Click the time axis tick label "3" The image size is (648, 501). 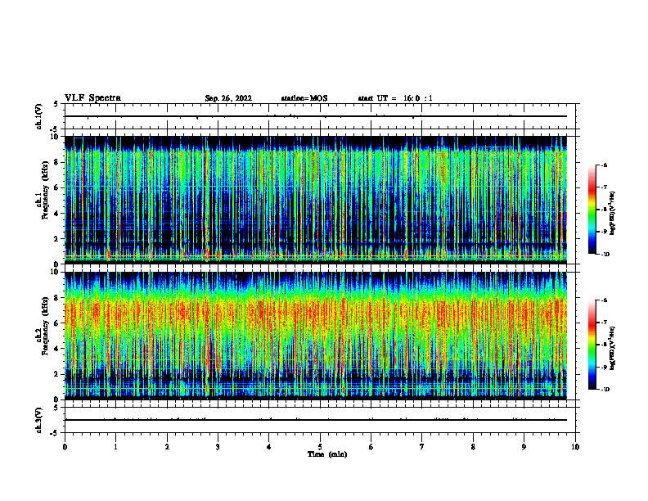coord(218,447)
